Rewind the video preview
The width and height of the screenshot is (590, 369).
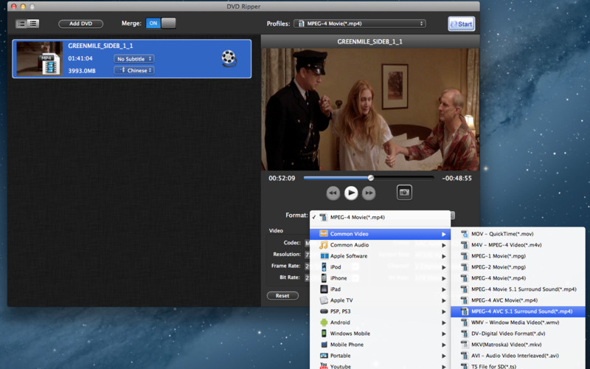pyautogui.click(x=333, y=193)
